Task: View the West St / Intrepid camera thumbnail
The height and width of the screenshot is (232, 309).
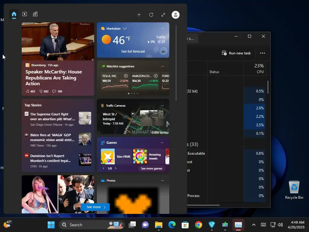Action: click(x=151, y=118)
